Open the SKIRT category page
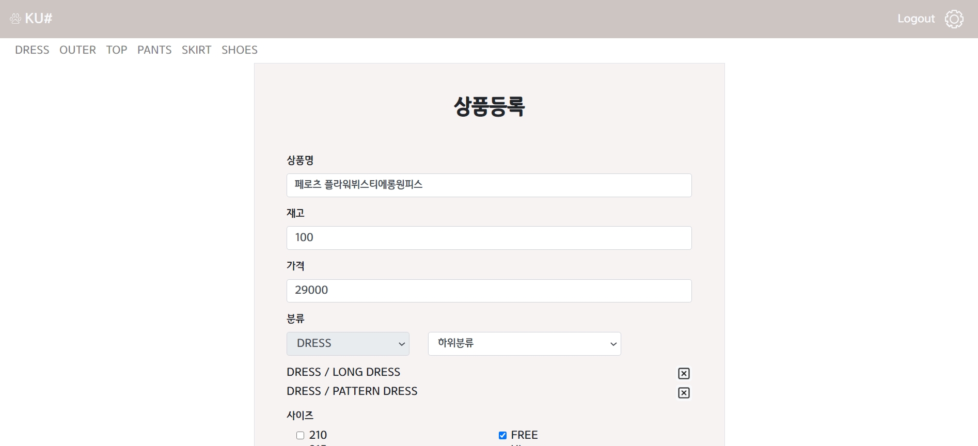Image resolution: width=978 pixels, height=446 pixels. click(196, 50)
